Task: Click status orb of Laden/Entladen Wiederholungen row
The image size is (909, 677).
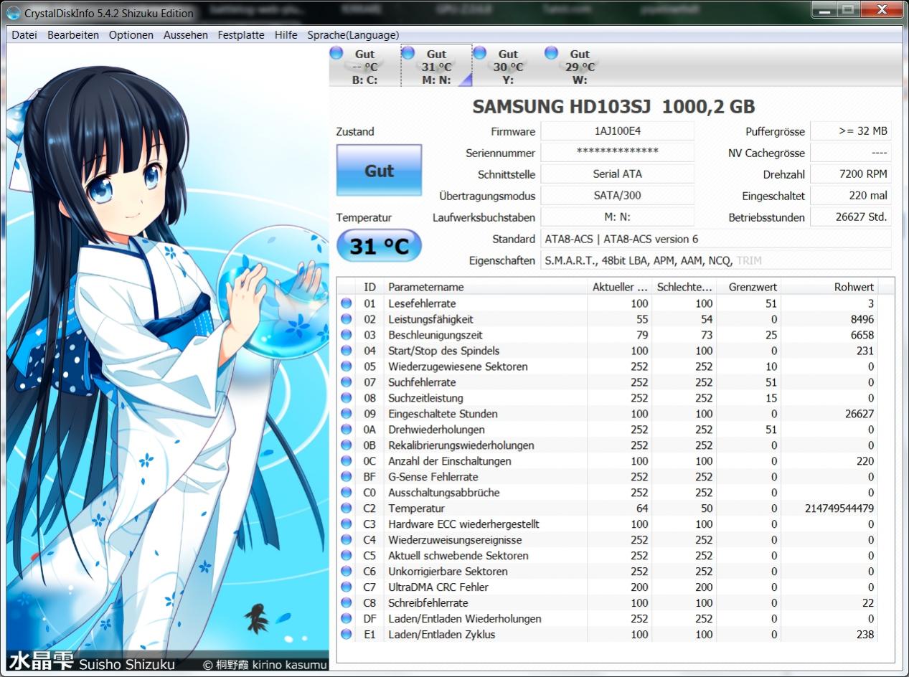Action: click(347, 619)
